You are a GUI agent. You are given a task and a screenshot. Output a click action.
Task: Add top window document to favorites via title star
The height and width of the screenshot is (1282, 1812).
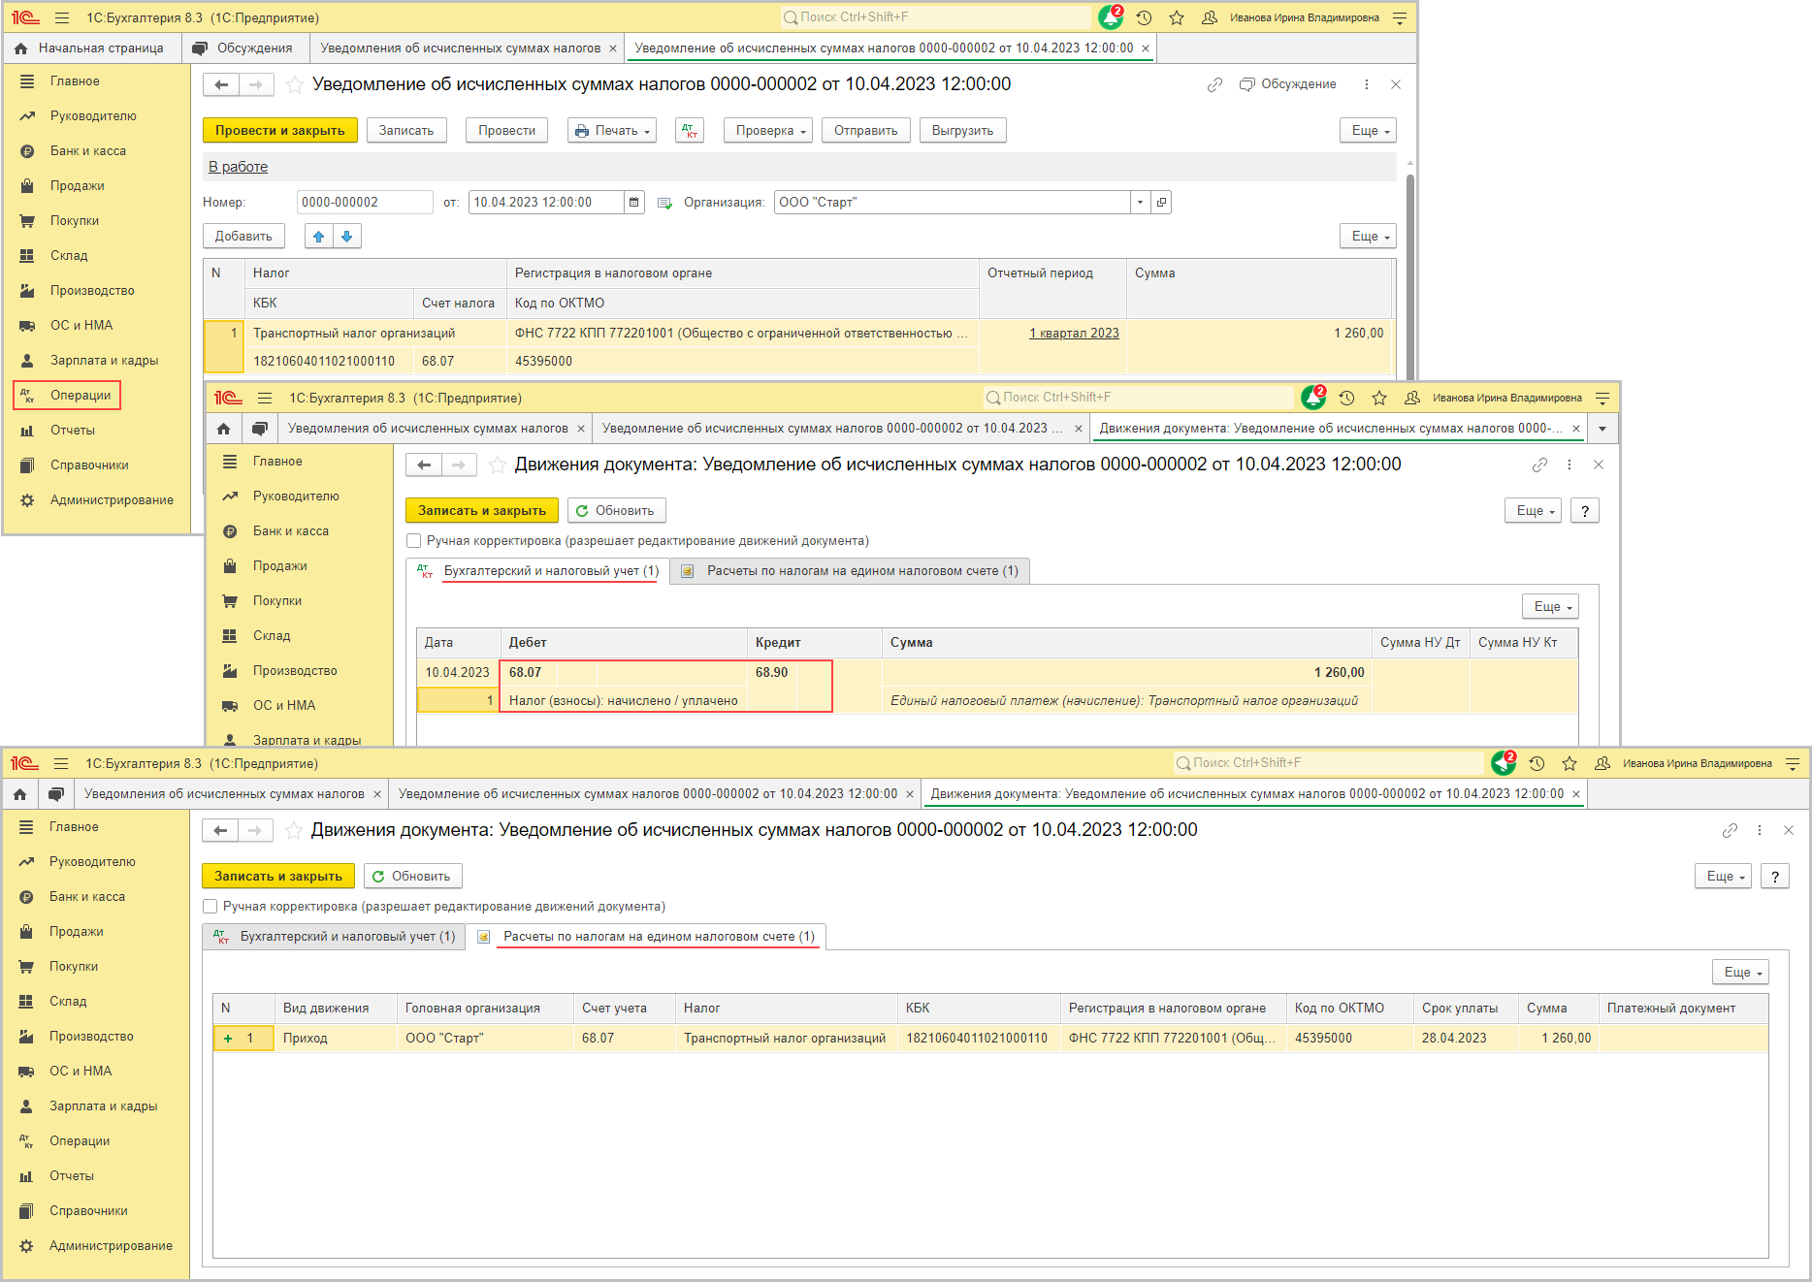click(x=295, y=84)
